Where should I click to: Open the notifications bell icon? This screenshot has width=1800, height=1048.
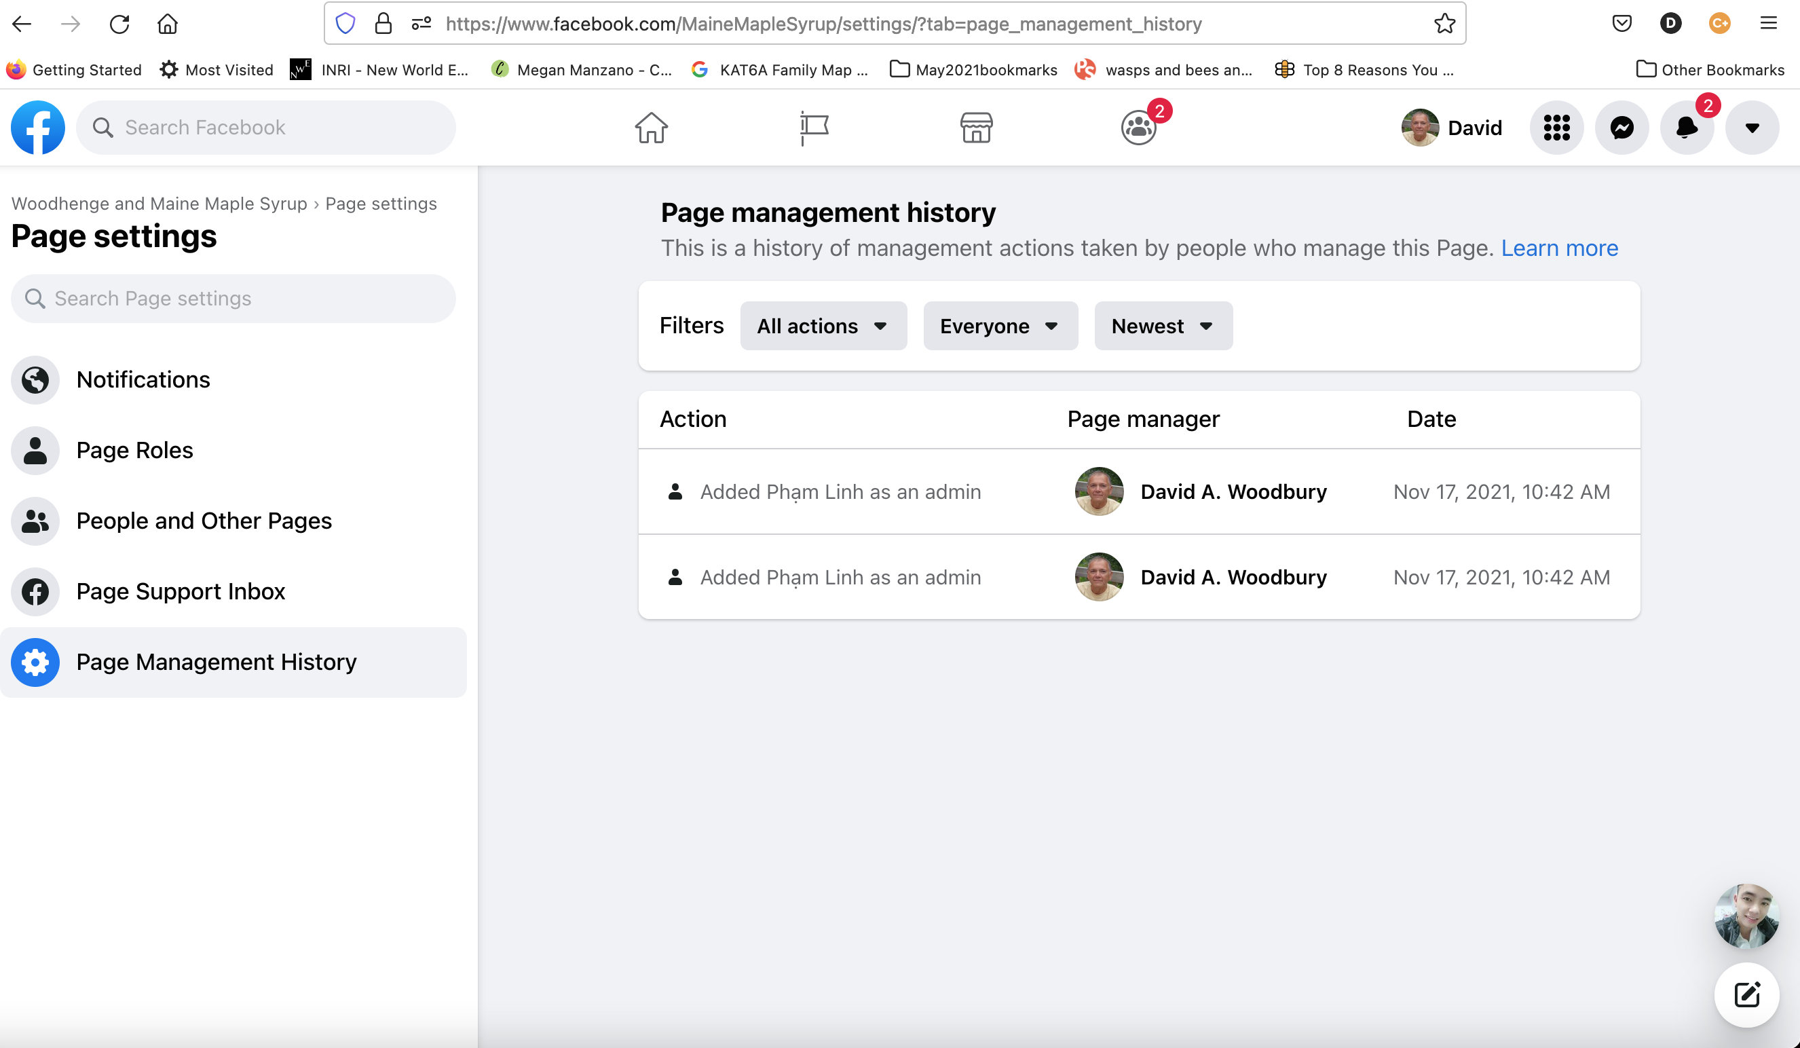pos(1687,128)
